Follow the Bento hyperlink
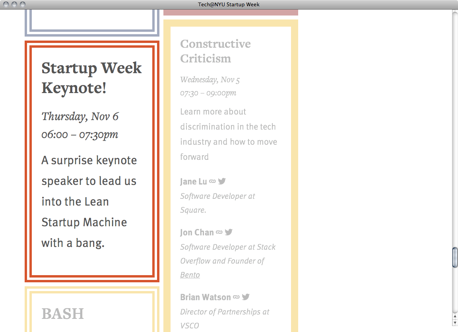Screen dimensions: 458x332 [190, 275]
